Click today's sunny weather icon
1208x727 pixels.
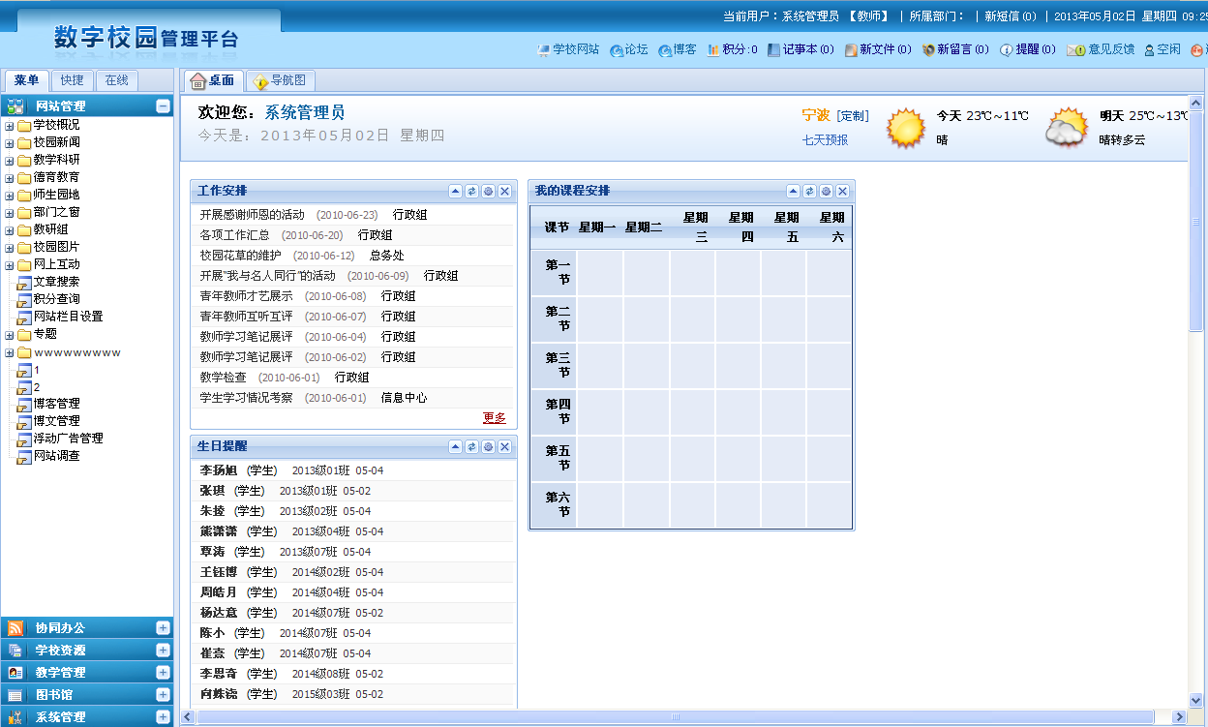click(907, 128)
